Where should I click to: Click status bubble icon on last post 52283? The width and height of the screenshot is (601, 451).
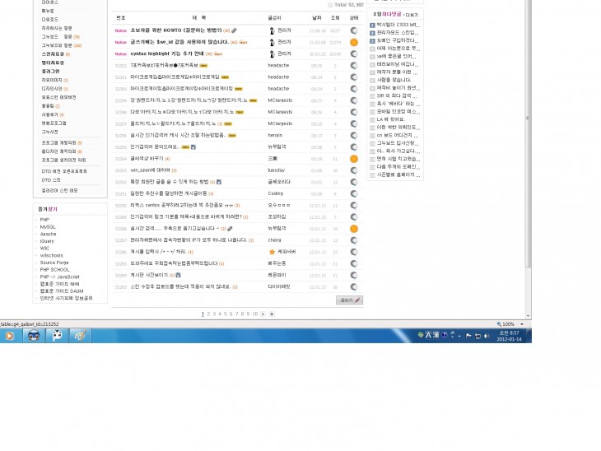[x=354, y=287]
